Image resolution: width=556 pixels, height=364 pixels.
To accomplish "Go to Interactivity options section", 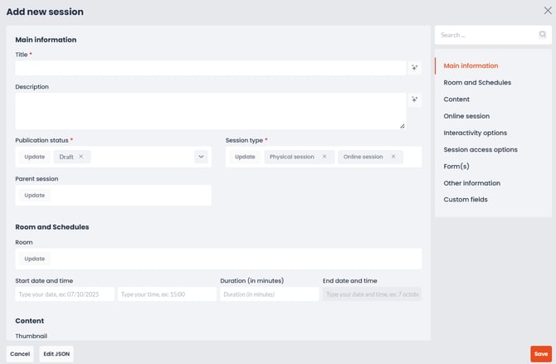I will coord(475,133).
